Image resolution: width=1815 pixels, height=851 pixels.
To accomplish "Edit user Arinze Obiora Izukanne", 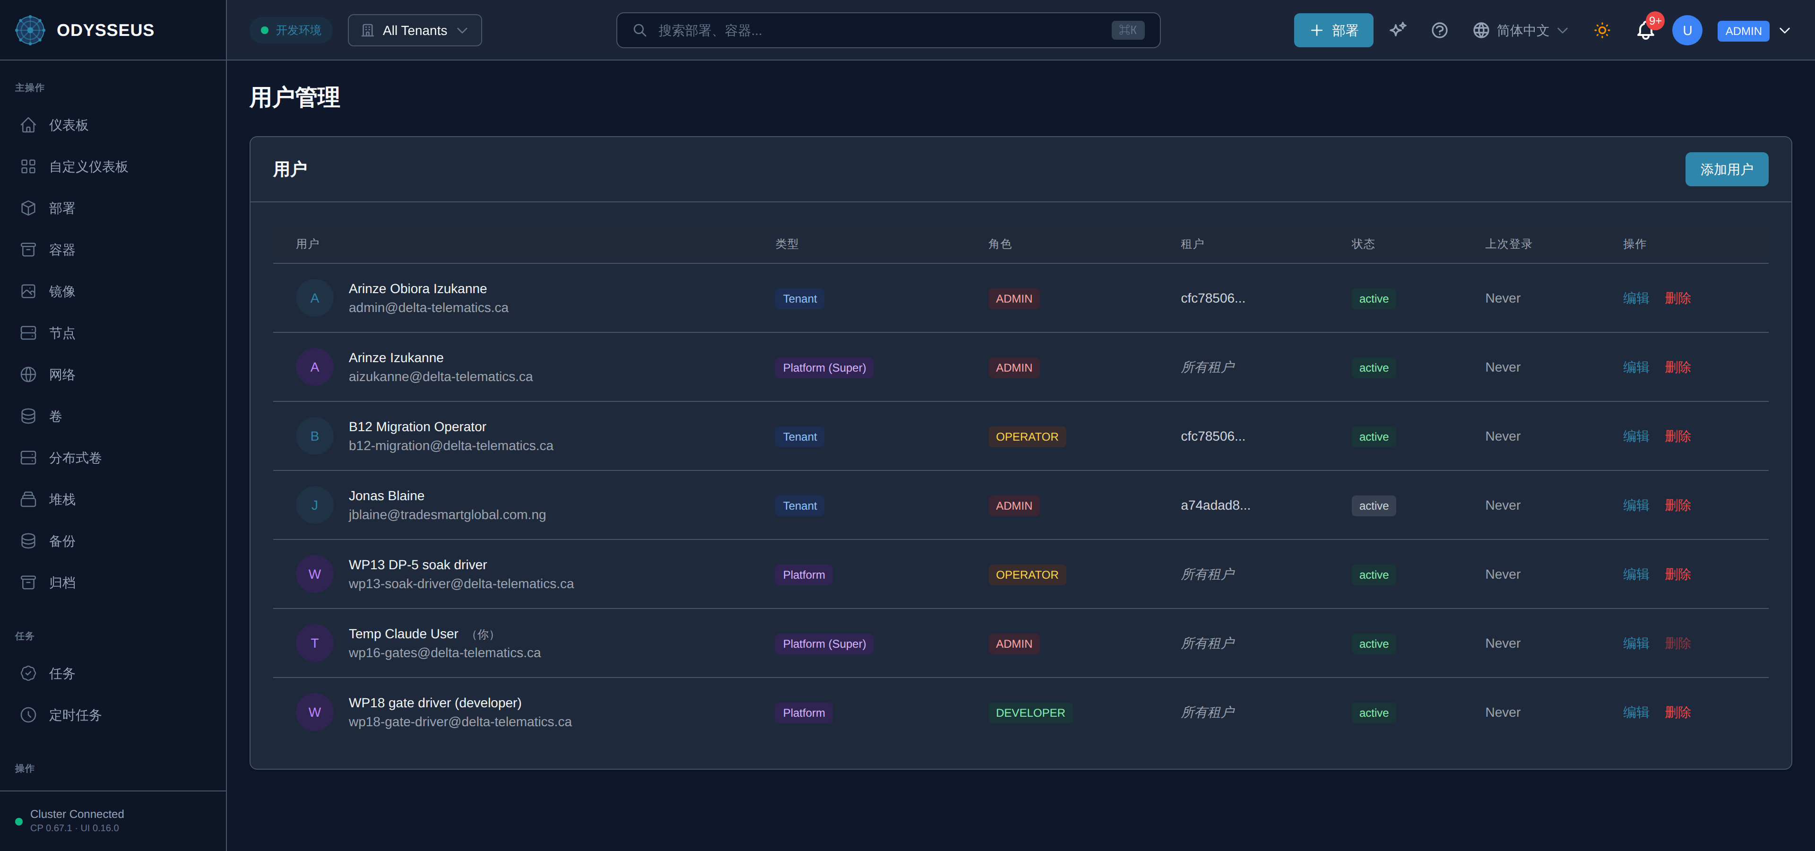I will point(1636,298).
